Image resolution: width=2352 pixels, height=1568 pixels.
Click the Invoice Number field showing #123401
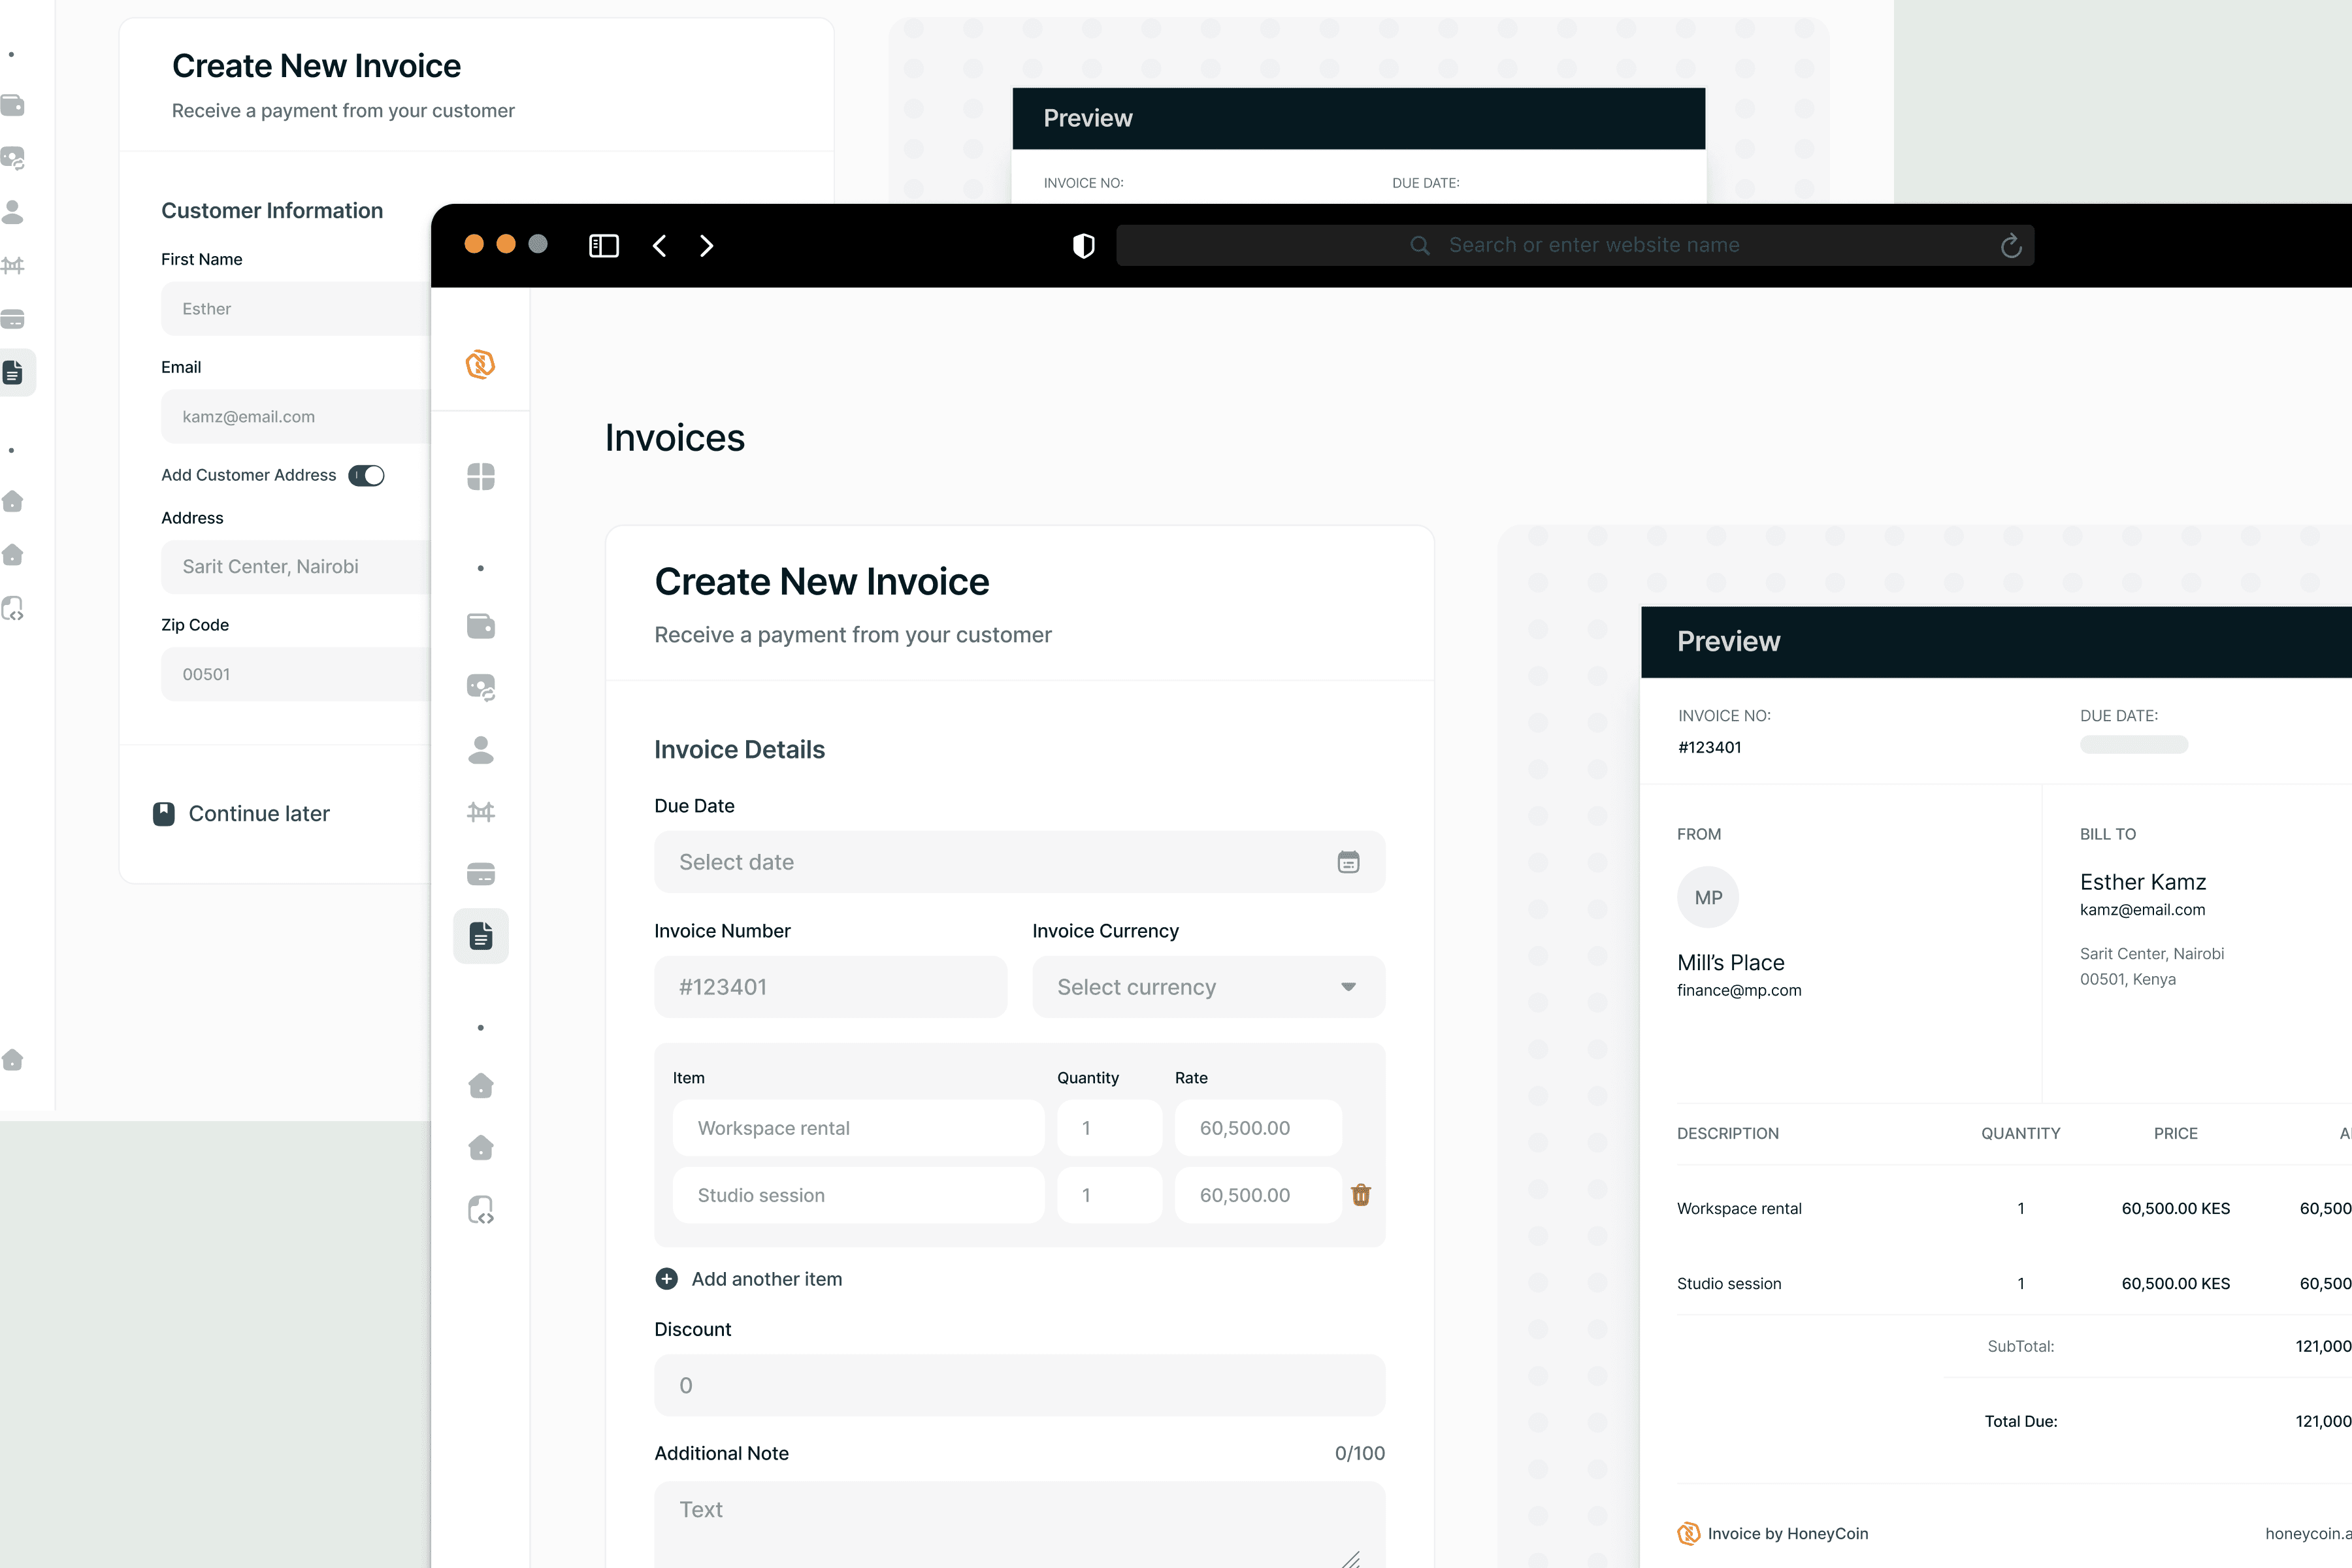[831, 987]
